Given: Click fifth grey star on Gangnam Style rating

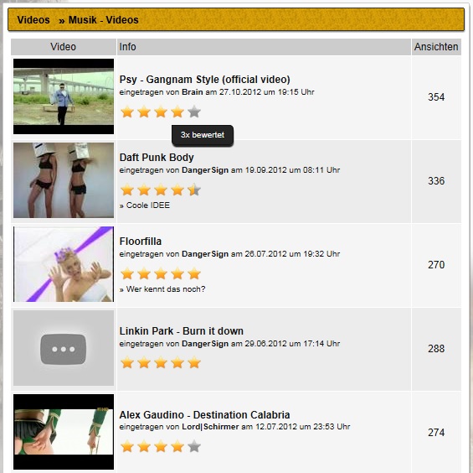Looking at the screenshot, I should click(x=194, y=112).
